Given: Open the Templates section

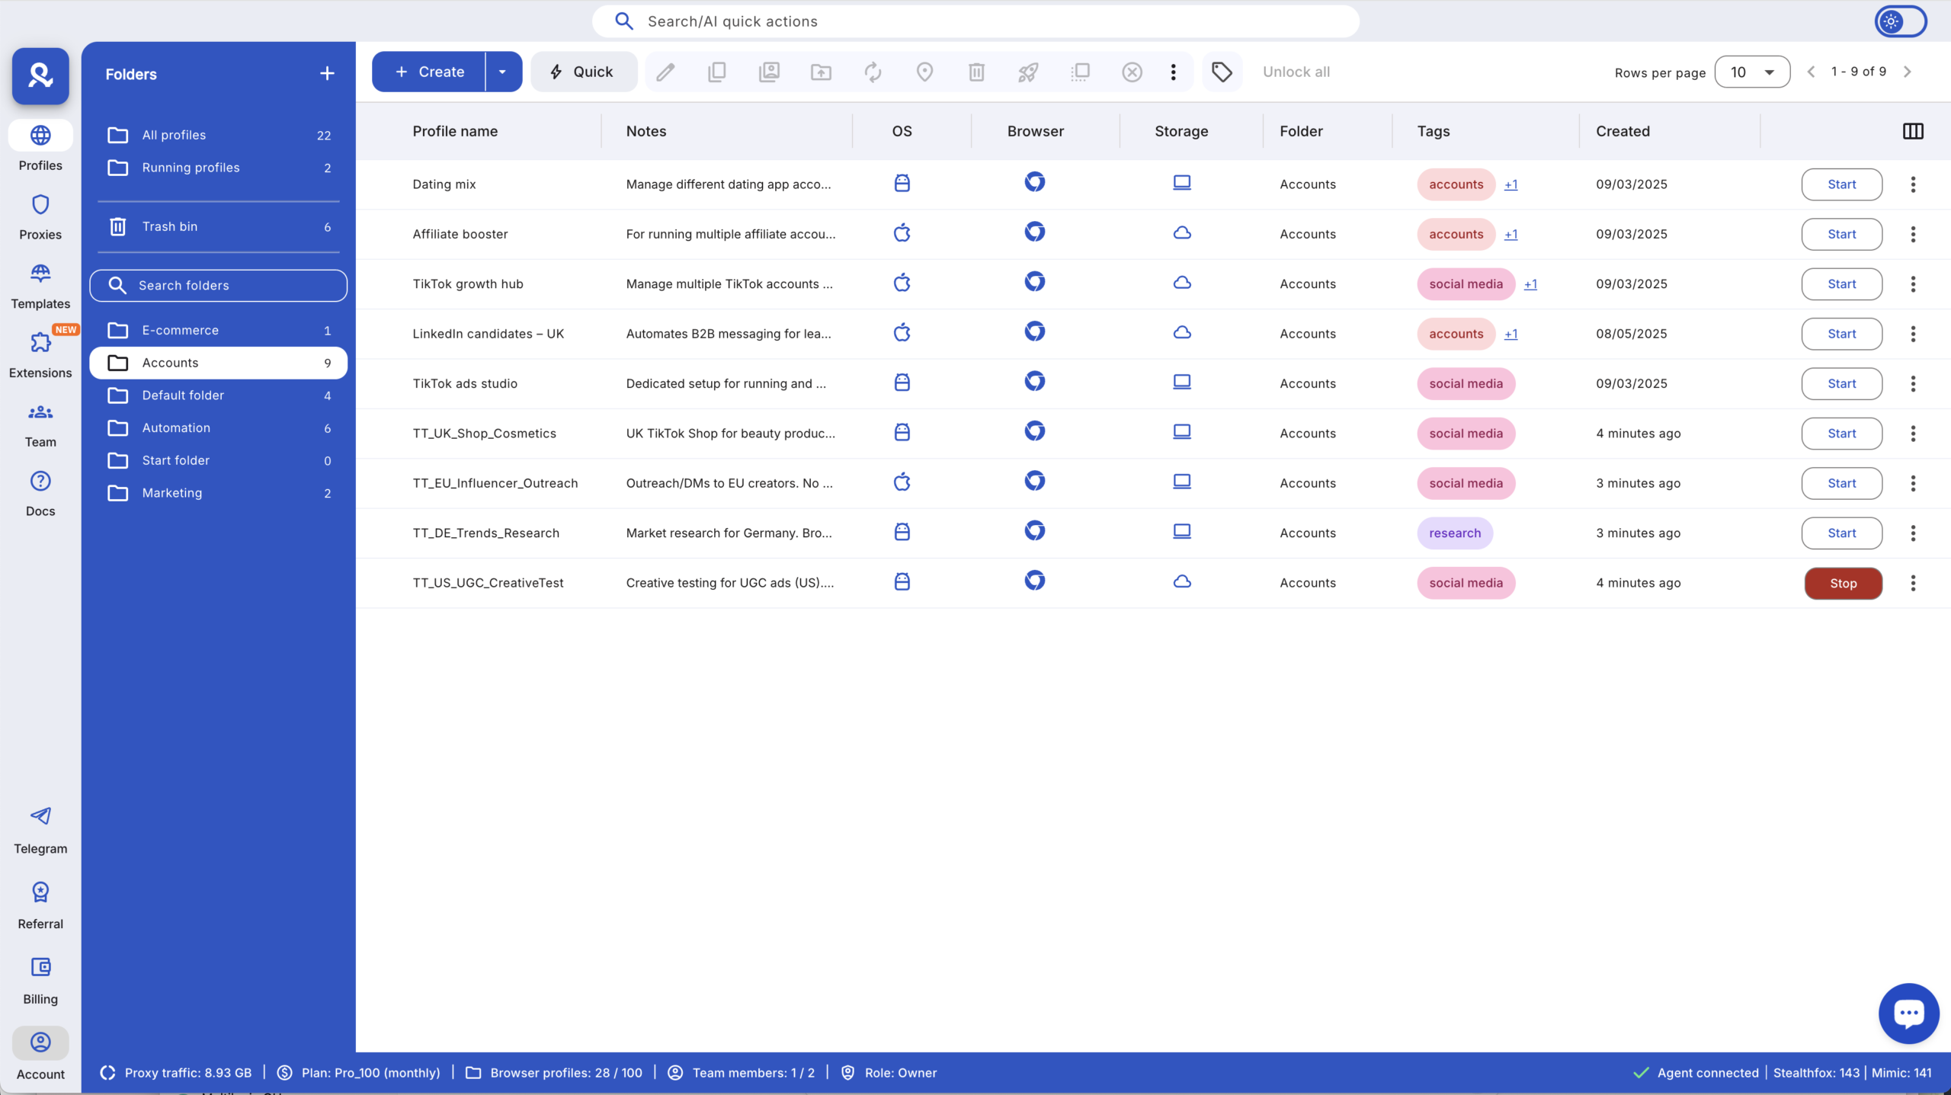Looking at the screenshot, I should coord(40,286).
